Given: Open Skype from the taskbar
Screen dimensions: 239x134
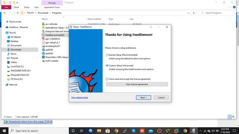Looking at the screenshot, I should pyautogui.click(x=134, y=131).
